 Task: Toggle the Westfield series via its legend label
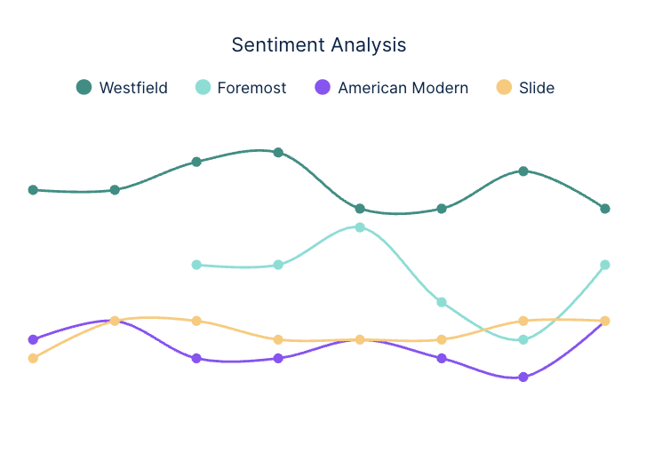coord(133,88)
